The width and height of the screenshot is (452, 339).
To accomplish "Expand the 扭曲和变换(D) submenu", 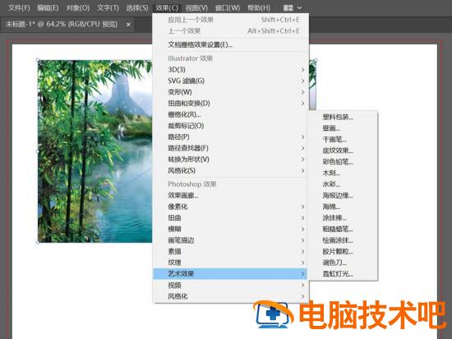I will pyautogui.click(x=231, y=104).
